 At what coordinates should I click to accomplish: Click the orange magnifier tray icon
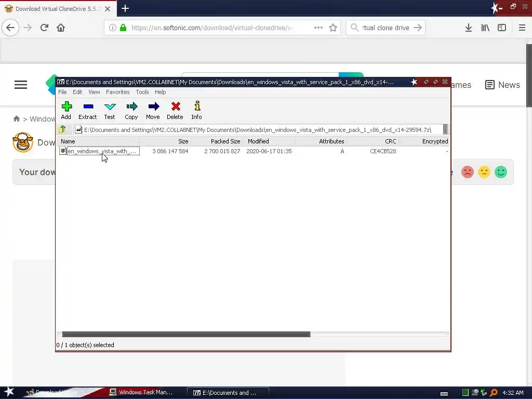494,393
